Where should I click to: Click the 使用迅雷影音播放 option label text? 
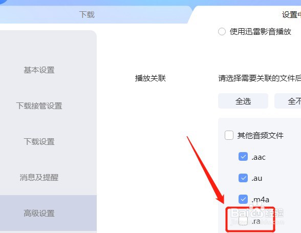(261, 32)
